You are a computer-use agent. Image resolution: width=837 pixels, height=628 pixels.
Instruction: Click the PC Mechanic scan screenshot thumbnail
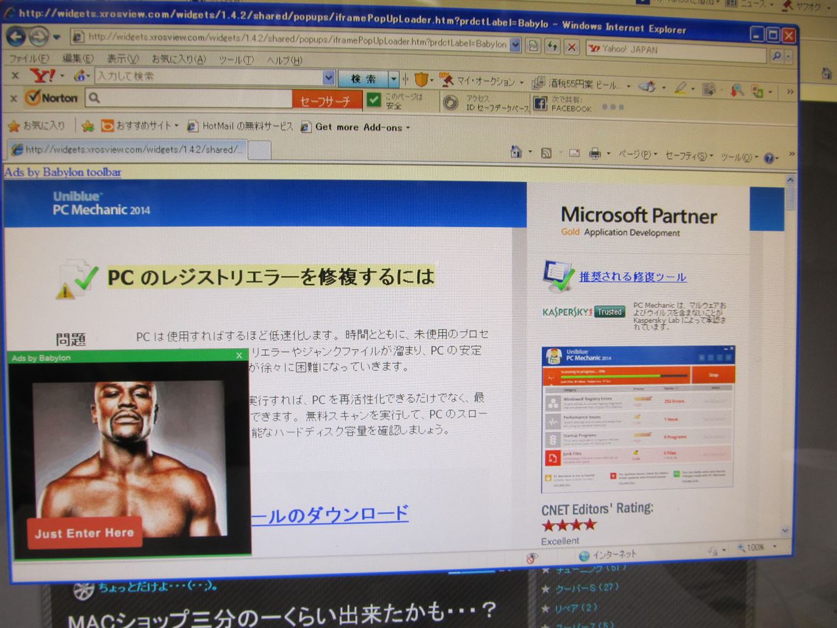638,419
